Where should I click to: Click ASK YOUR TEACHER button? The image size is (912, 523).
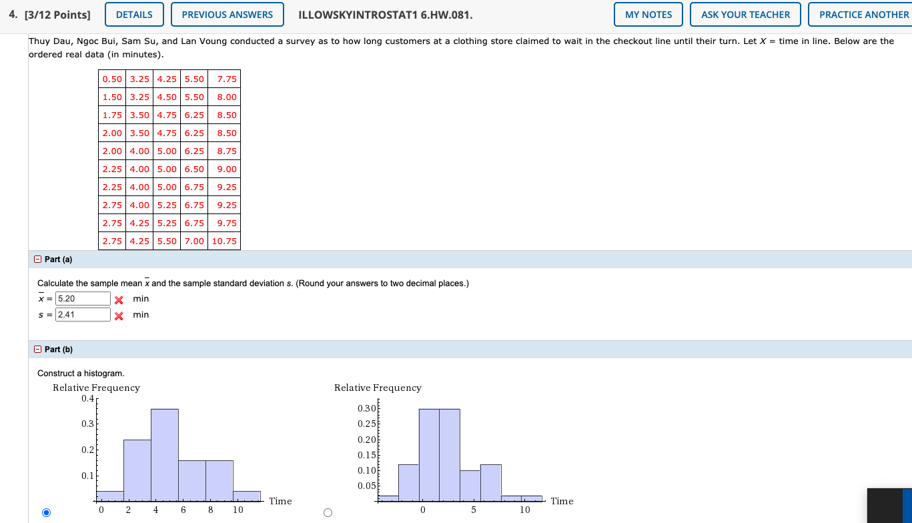click(745, 15)
